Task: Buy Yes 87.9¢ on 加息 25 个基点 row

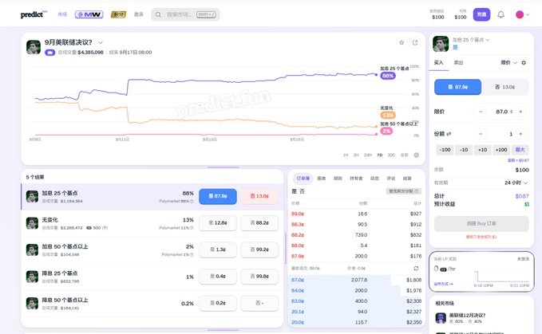Action: click(x=218, y=196)
